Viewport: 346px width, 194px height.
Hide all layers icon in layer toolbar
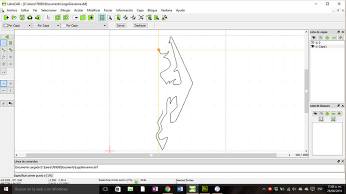tap(320, 38)
